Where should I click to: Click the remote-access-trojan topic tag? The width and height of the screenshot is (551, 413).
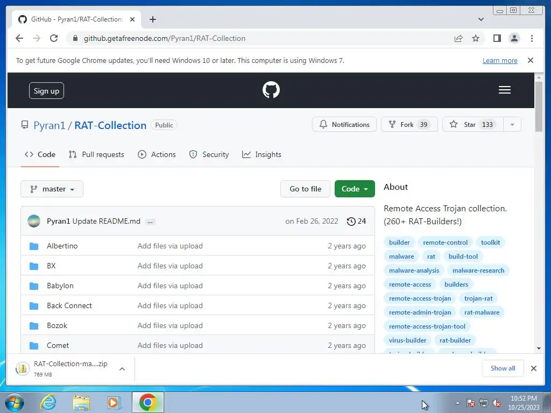click(420, 298)
